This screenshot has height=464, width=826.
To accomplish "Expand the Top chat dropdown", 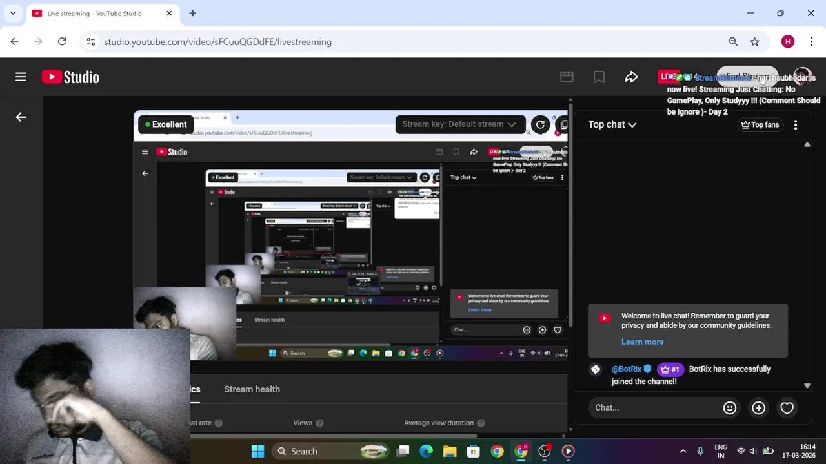I will [612, 124].
